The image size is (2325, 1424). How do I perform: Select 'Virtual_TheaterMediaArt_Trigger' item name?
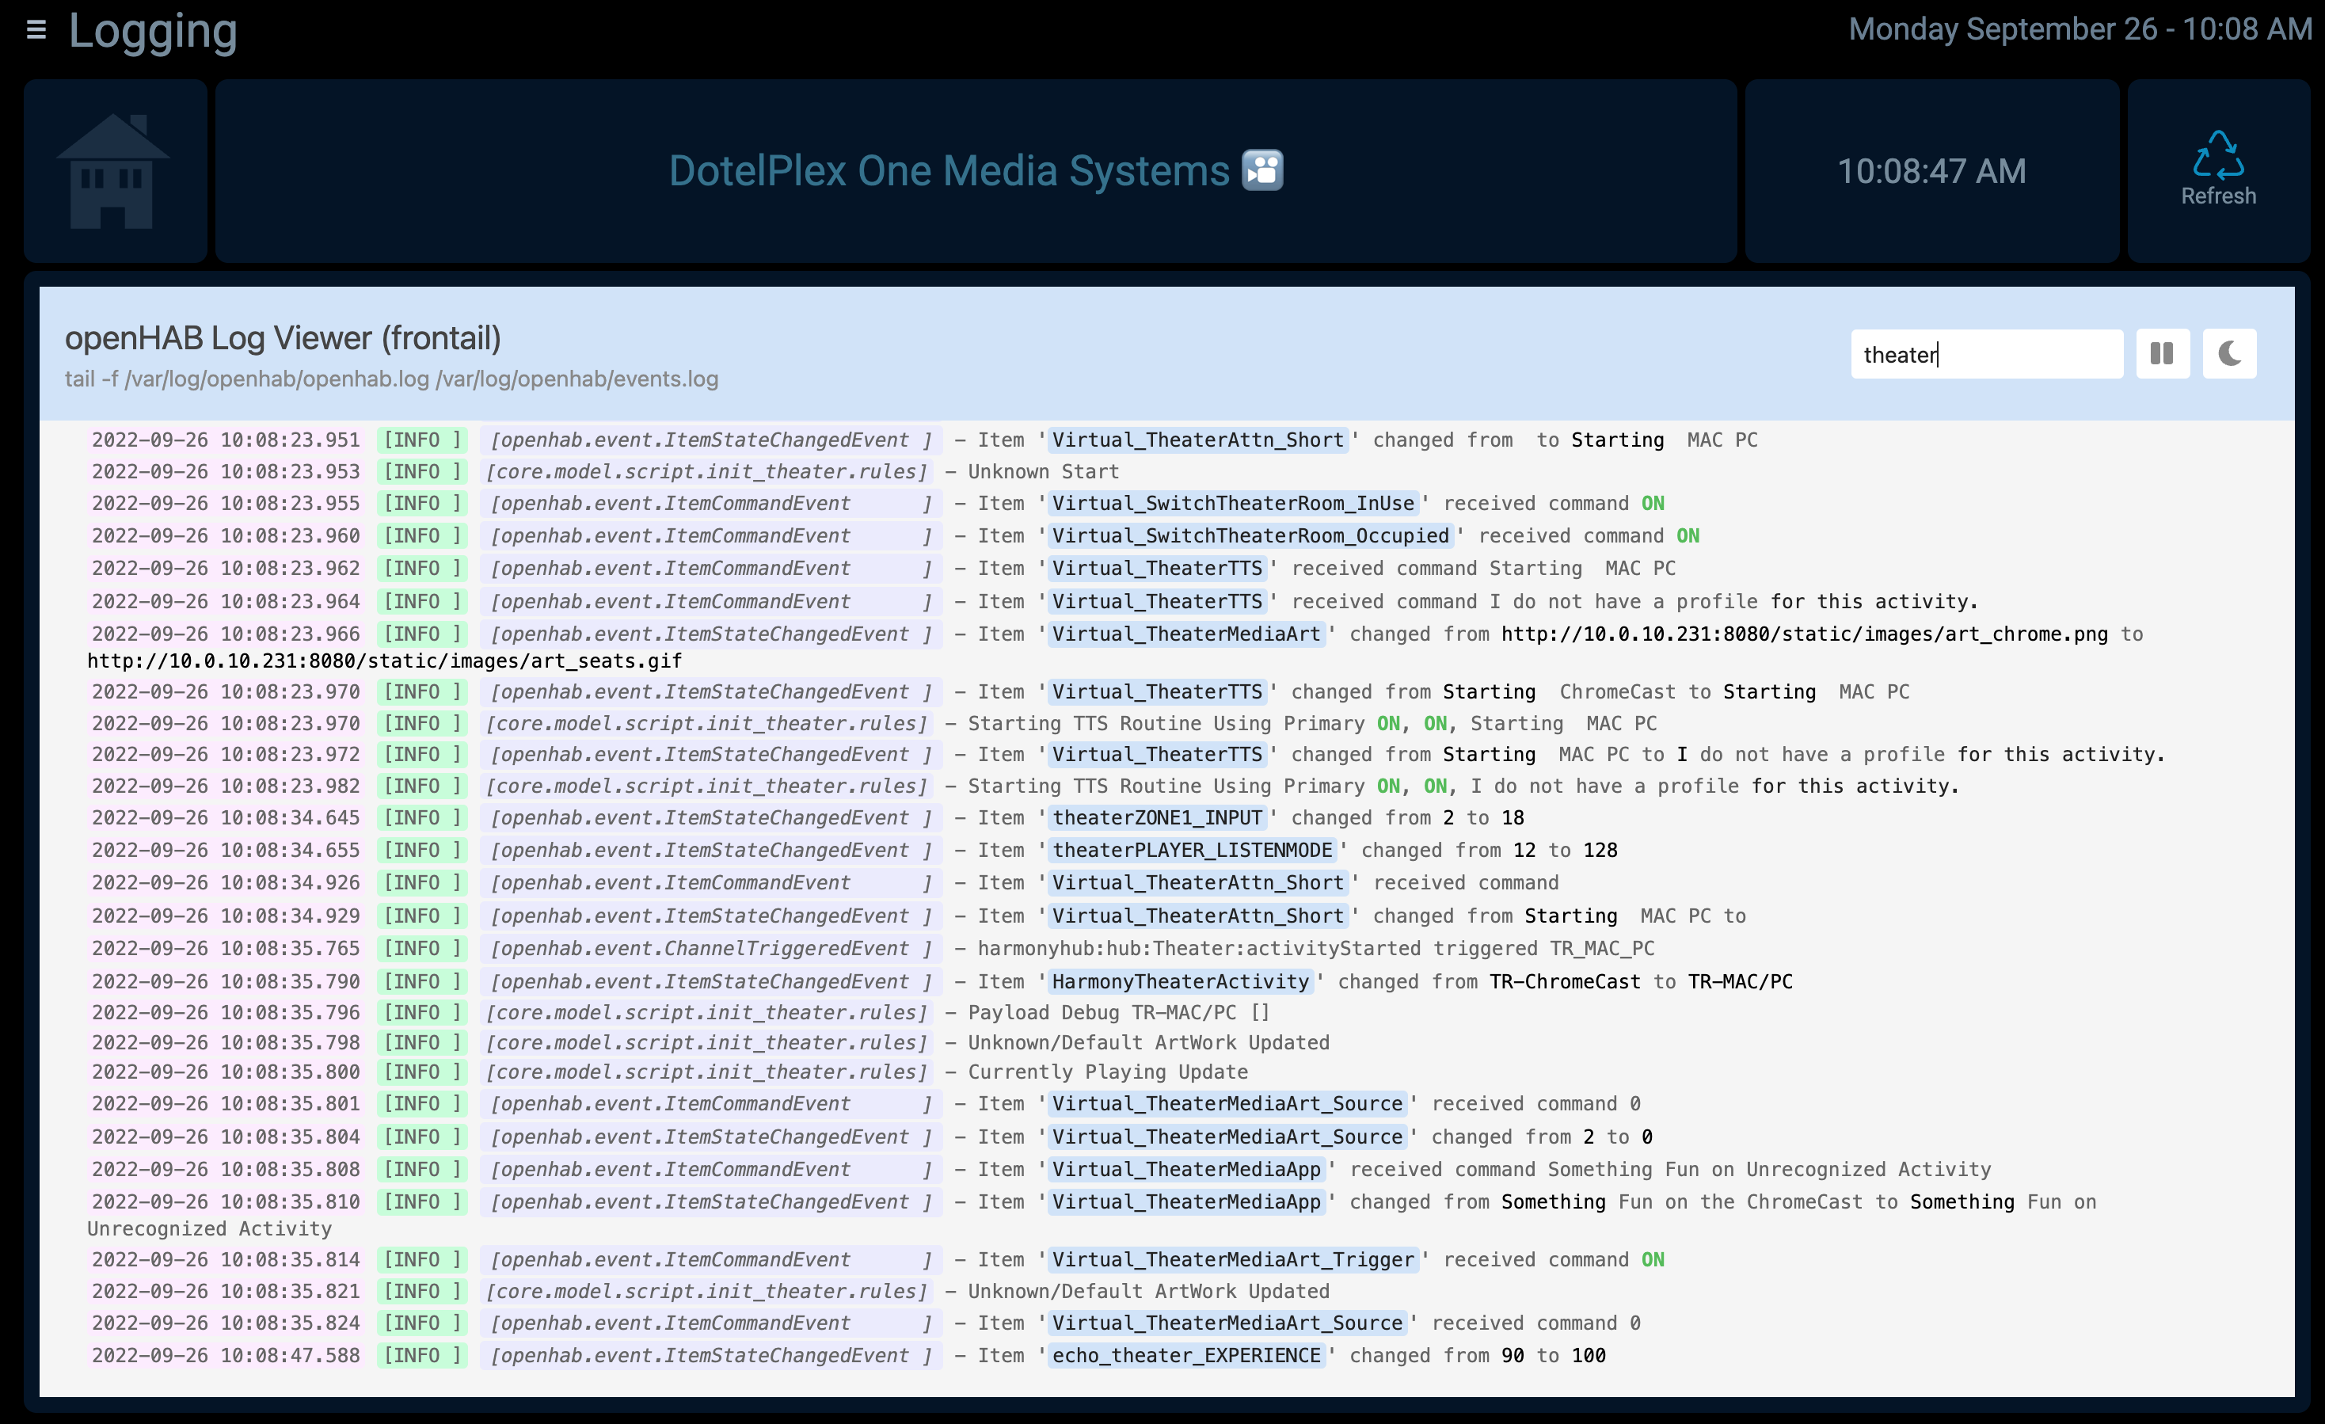pyautogui.click(x=1233, y=1258)
